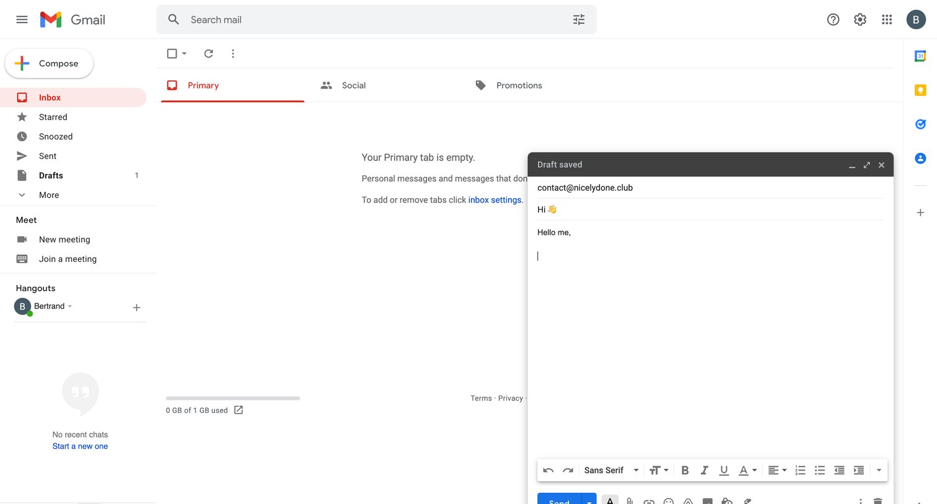Open the Drafts folder
Screen dimensions: 937x504
click(x=73, y=176)
